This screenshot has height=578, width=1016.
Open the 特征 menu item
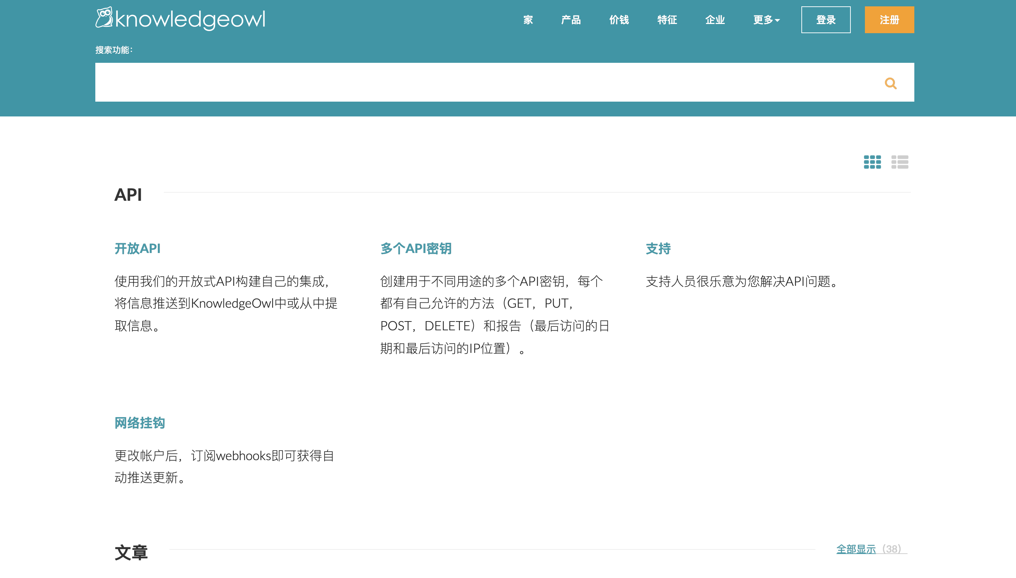point(667,20)
